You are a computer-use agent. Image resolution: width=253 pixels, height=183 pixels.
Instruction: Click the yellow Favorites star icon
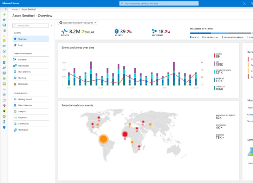tap(4, 36)
